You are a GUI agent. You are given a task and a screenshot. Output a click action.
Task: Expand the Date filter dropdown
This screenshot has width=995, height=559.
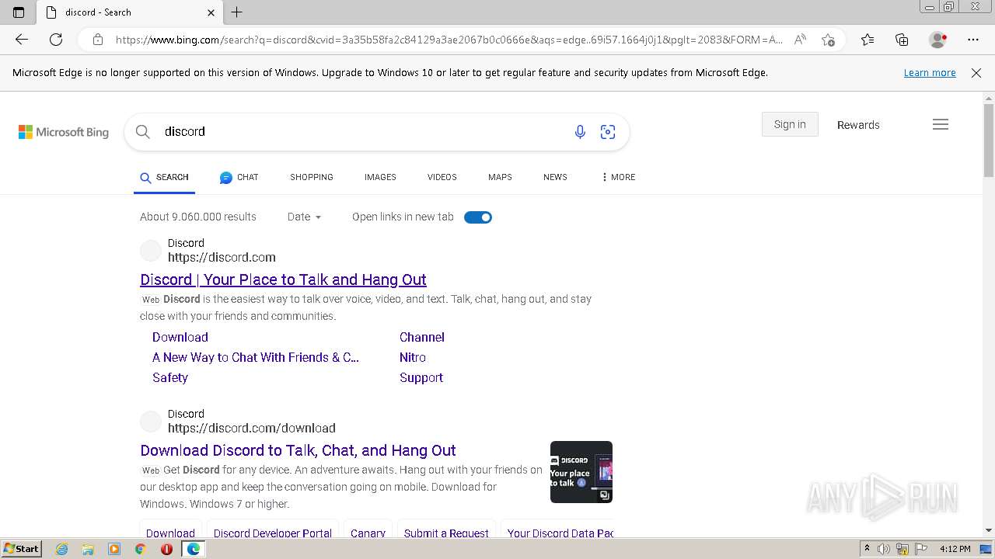pyautogui.click(x=304, y=217)
